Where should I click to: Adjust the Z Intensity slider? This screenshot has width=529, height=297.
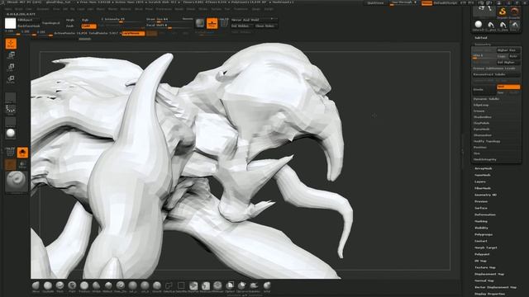122,20
